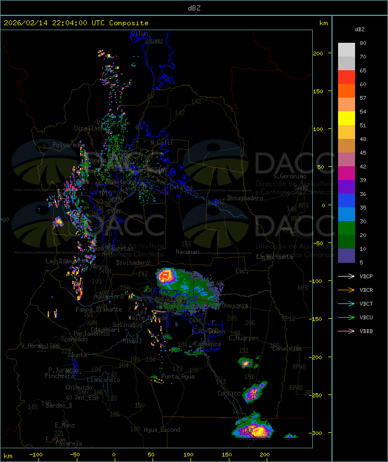388x462 pixels.
Task: Click the VBCU legend label
Action: click(366, 317)
